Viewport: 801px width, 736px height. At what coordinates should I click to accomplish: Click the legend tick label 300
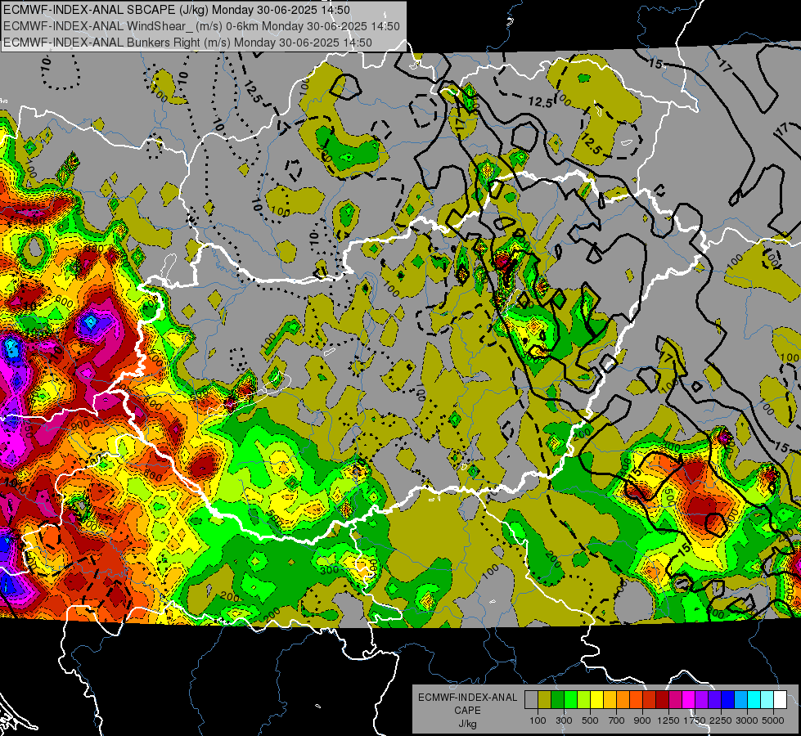(564, 720)
